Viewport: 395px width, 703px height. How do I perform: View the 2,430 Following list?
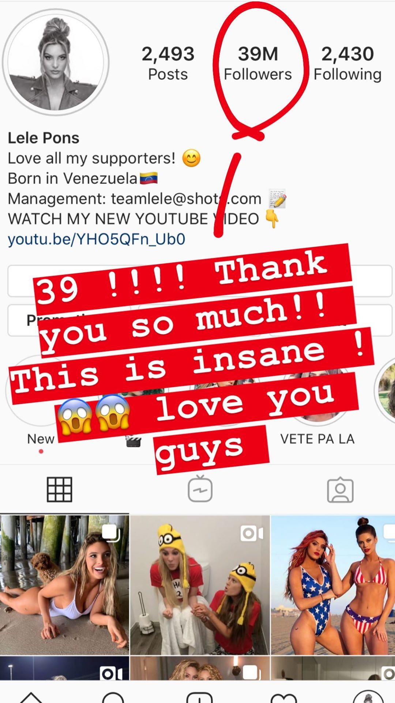point(347,63)
